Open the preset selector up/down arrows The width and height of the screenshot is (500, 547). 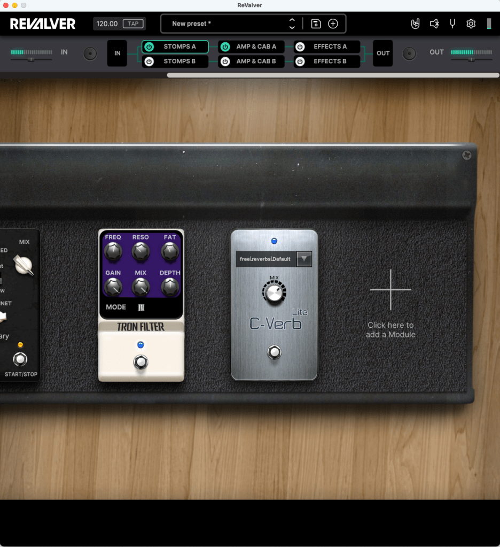point(292,24)
